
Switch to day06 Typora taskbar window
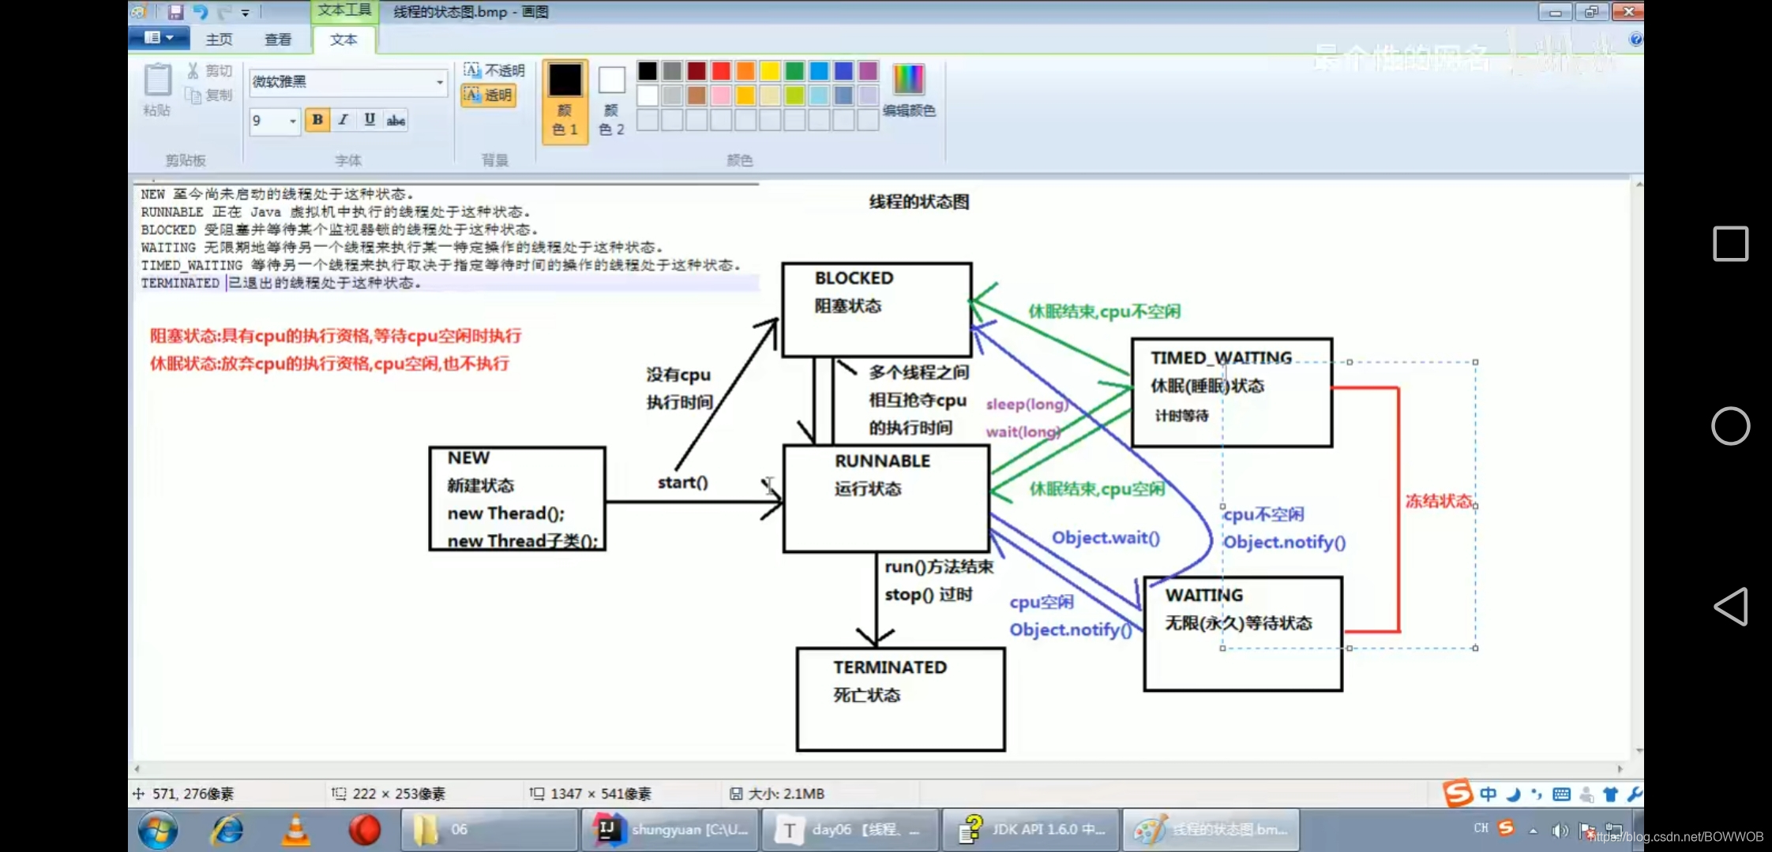pos(850,830)
